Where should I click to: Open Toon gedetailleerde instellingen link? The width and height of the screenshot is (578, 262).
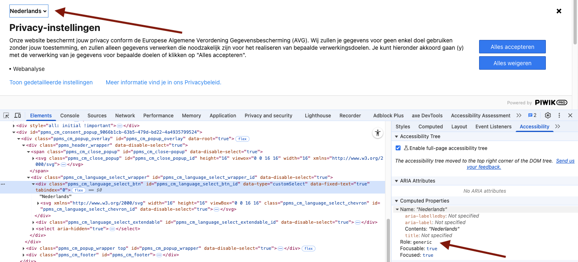tap(51, 82)
